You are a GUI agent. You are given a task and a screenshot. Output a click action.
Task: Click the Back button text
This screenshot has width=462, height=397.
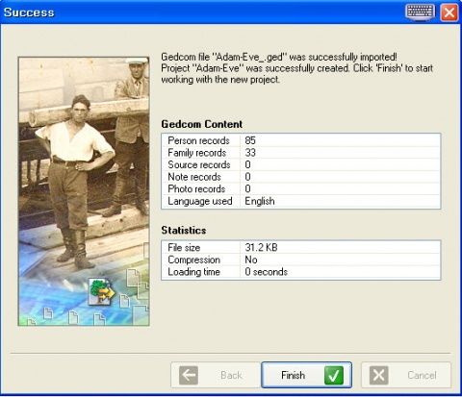[x=231, y=375]
